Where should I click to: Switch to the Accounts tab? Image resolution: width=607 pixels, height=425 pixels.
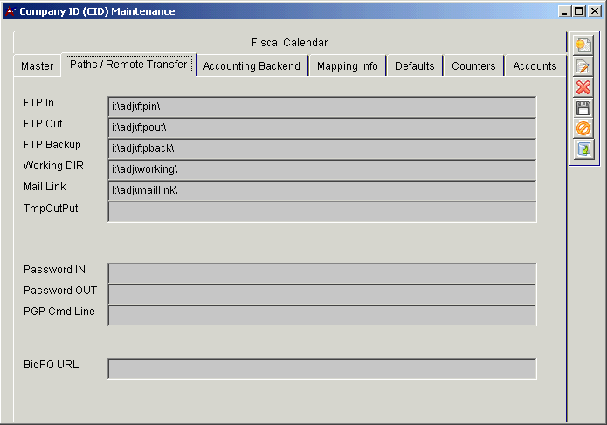[x=535, y=66]
